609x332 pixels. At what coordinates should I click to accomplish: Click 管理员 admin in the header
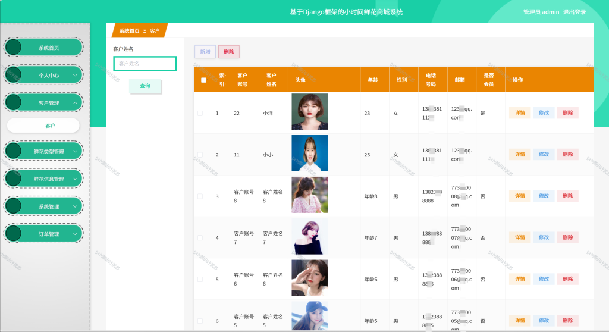[x=541, y=12]
